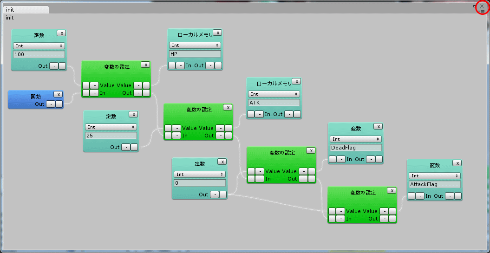The image size is (490, 253).
Task: Close the 変数の設定 node wired to ATK
Action: click(228, 107)
